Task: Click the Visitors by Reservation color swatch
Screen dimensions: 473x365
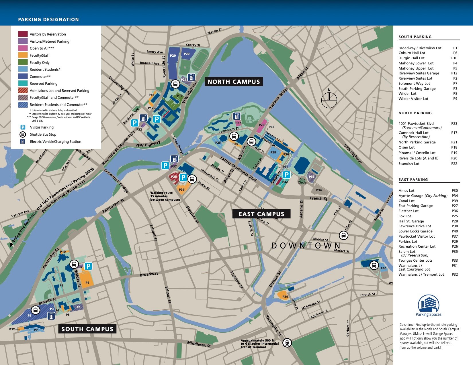Action: [23, 34]
